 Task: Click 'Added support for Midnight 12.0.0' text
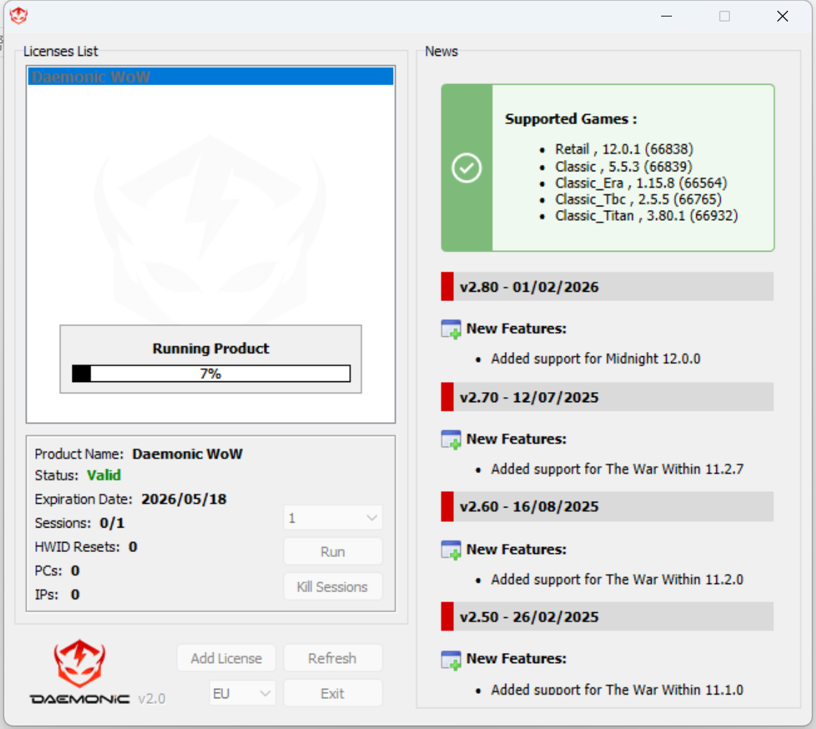[596, 358]
